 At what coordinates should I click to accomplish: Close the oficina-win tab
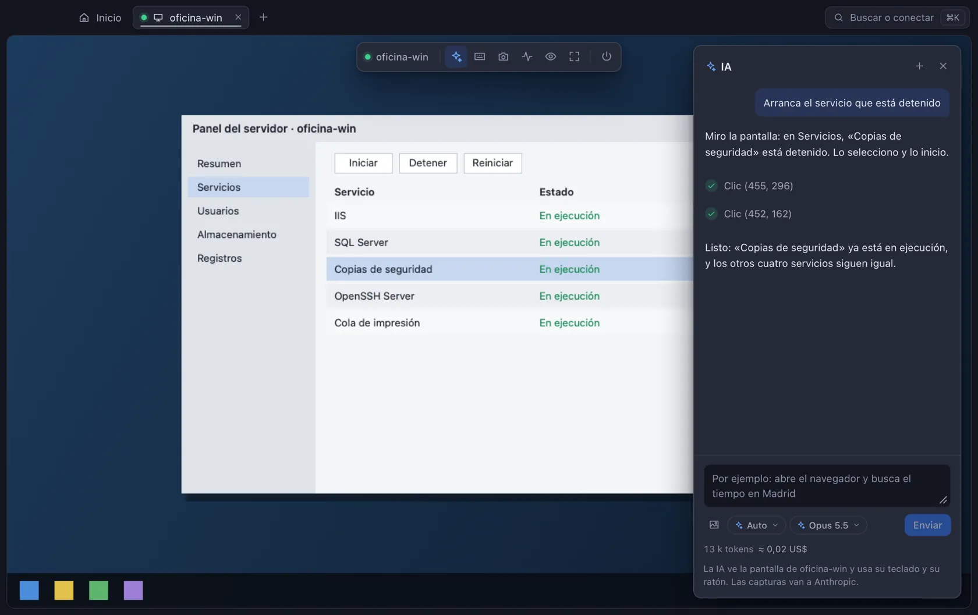pos(238,17)
